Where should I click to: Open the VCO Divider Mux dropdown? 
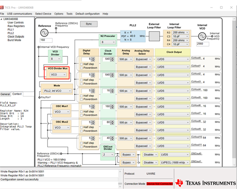click(58, 75)
